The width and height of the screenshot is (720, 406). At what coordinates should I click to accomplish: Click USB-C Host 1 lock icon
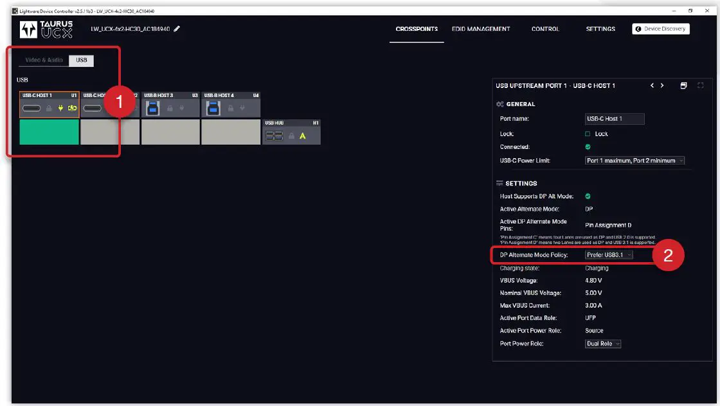pos(49,109)
